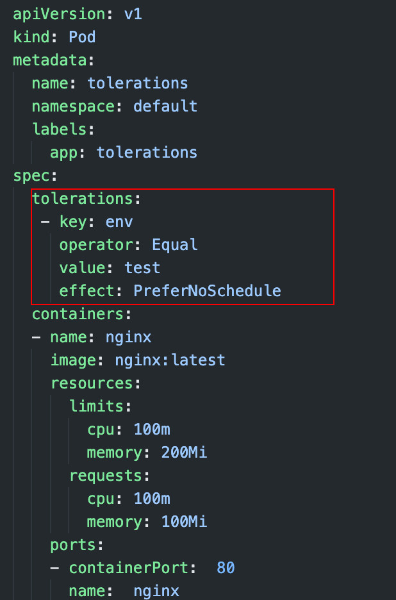Click the name value tolerations under metadata
This screenshot has width=396, height=600.
click(138, 83)
